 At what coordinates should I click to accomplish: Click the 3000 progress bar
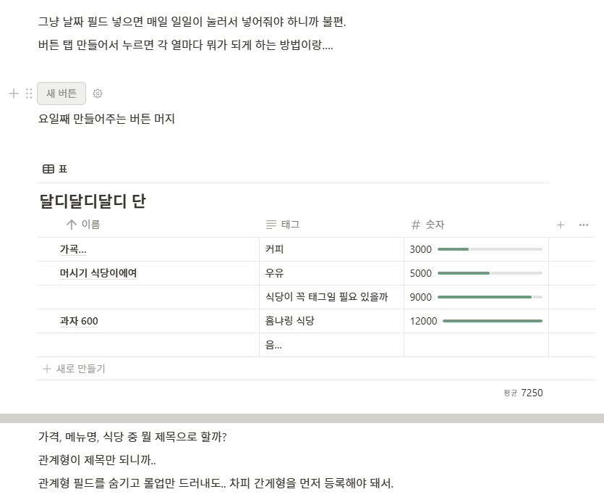point(490,249)
